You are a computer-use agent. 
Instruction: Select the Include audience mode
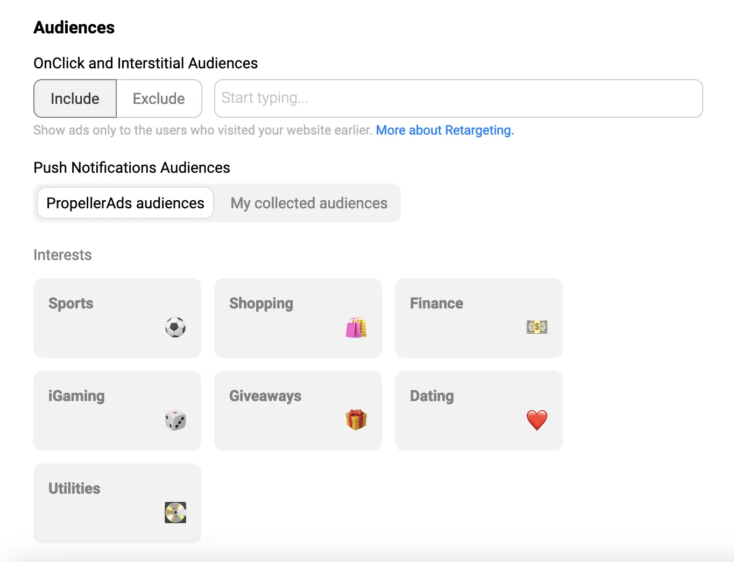tap(75, 99)
